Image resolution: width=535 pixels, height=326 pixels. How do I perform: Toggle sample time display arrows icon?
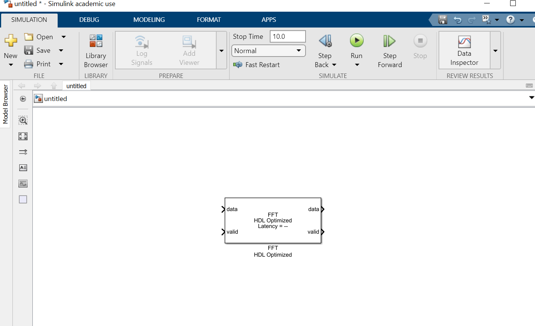tap(23, 152)
